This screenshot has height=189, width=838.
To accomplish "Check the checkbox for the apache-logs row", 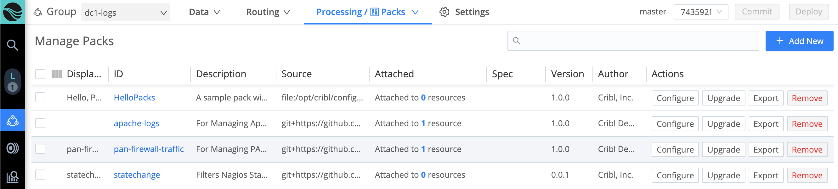I will (x=40, y=123).
